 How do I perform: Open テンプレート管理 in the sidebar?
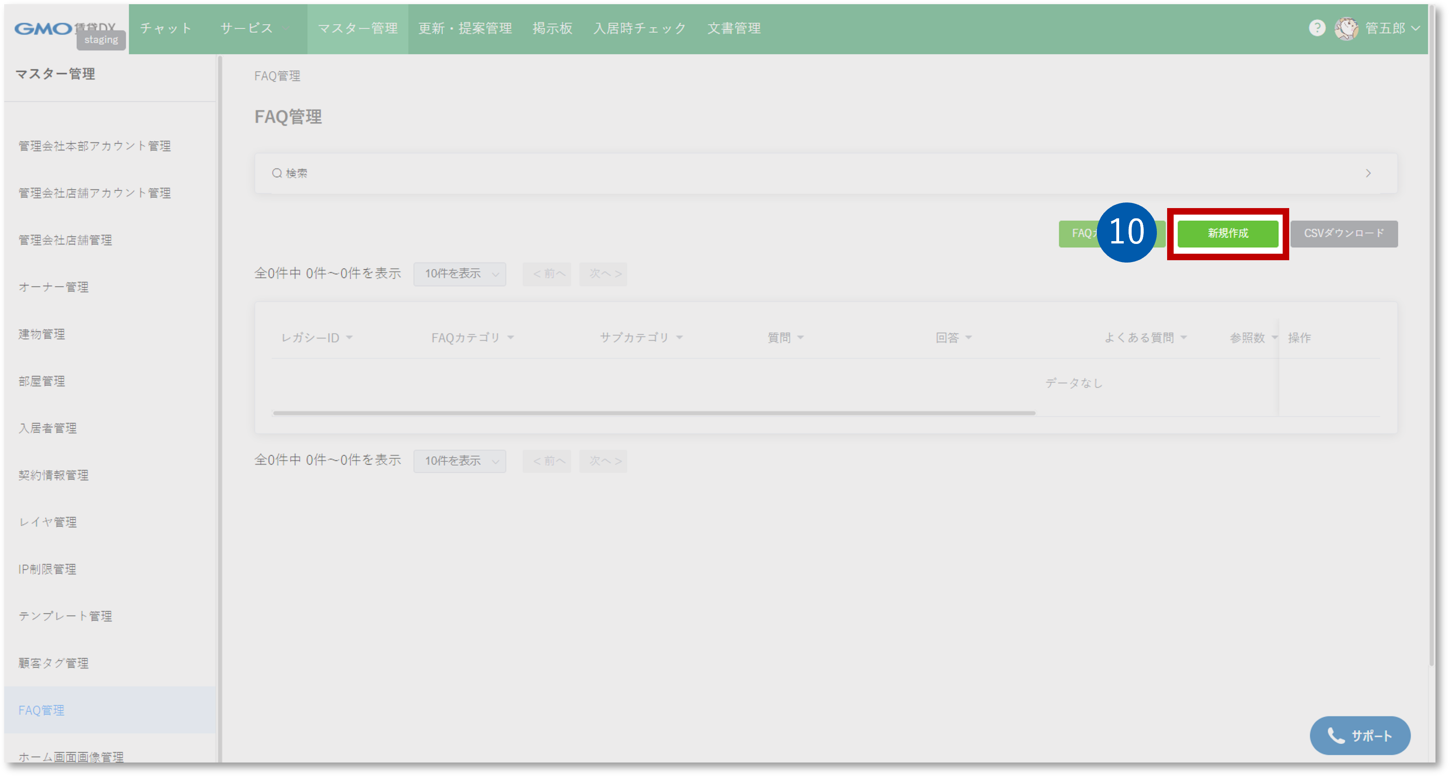click(65, 616)
